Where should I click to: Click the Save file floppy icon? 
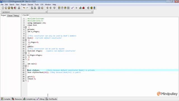click(x=9, y=8)
